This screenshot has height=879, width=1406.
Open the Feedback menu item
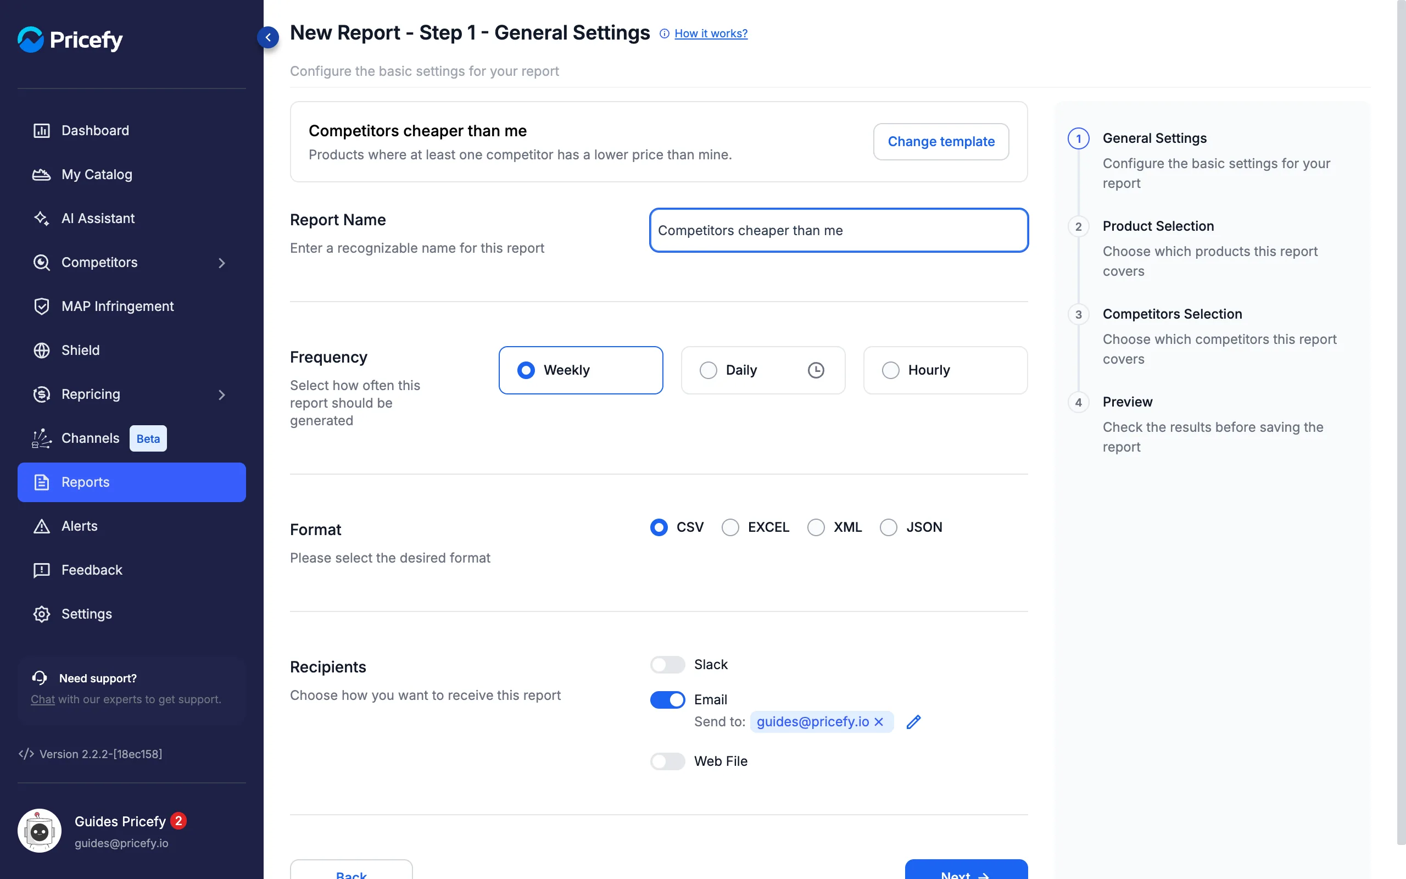click(132, 570)
